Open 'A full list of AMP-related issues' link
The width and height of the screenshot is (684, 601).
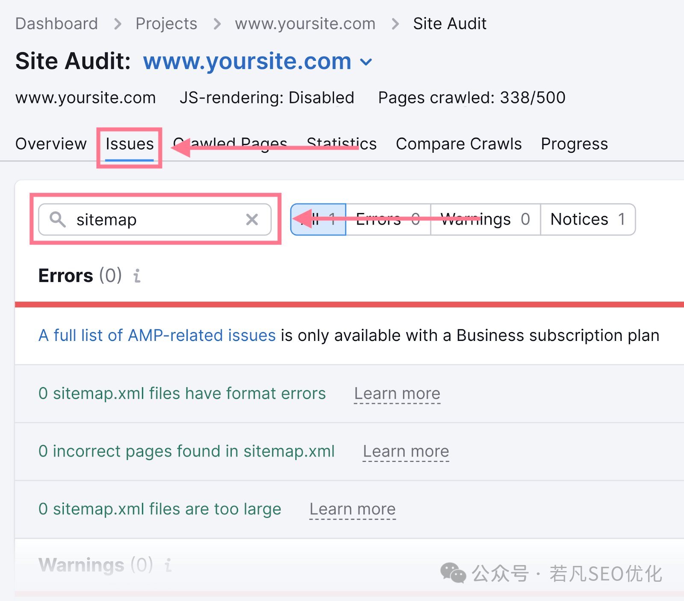tap(157, 335)
